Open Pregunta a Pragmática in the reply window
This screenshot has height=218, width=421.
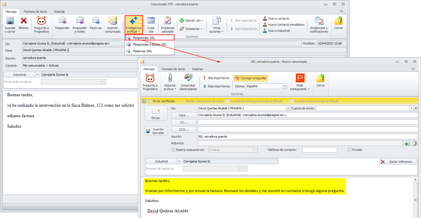(x=150, y=82)
